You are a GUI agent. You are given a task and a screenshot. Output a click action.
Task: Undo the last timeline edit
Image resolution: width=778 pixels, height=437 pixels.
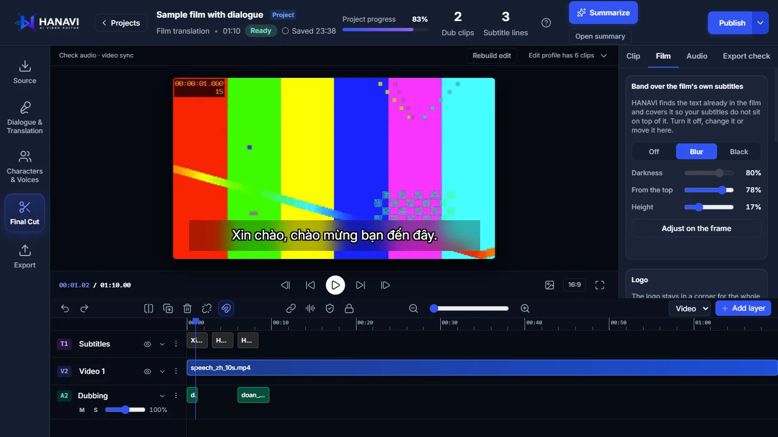point(65,308)
